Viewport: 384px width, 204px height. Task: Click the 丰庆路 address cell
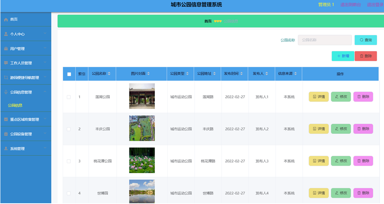[208, 129]
